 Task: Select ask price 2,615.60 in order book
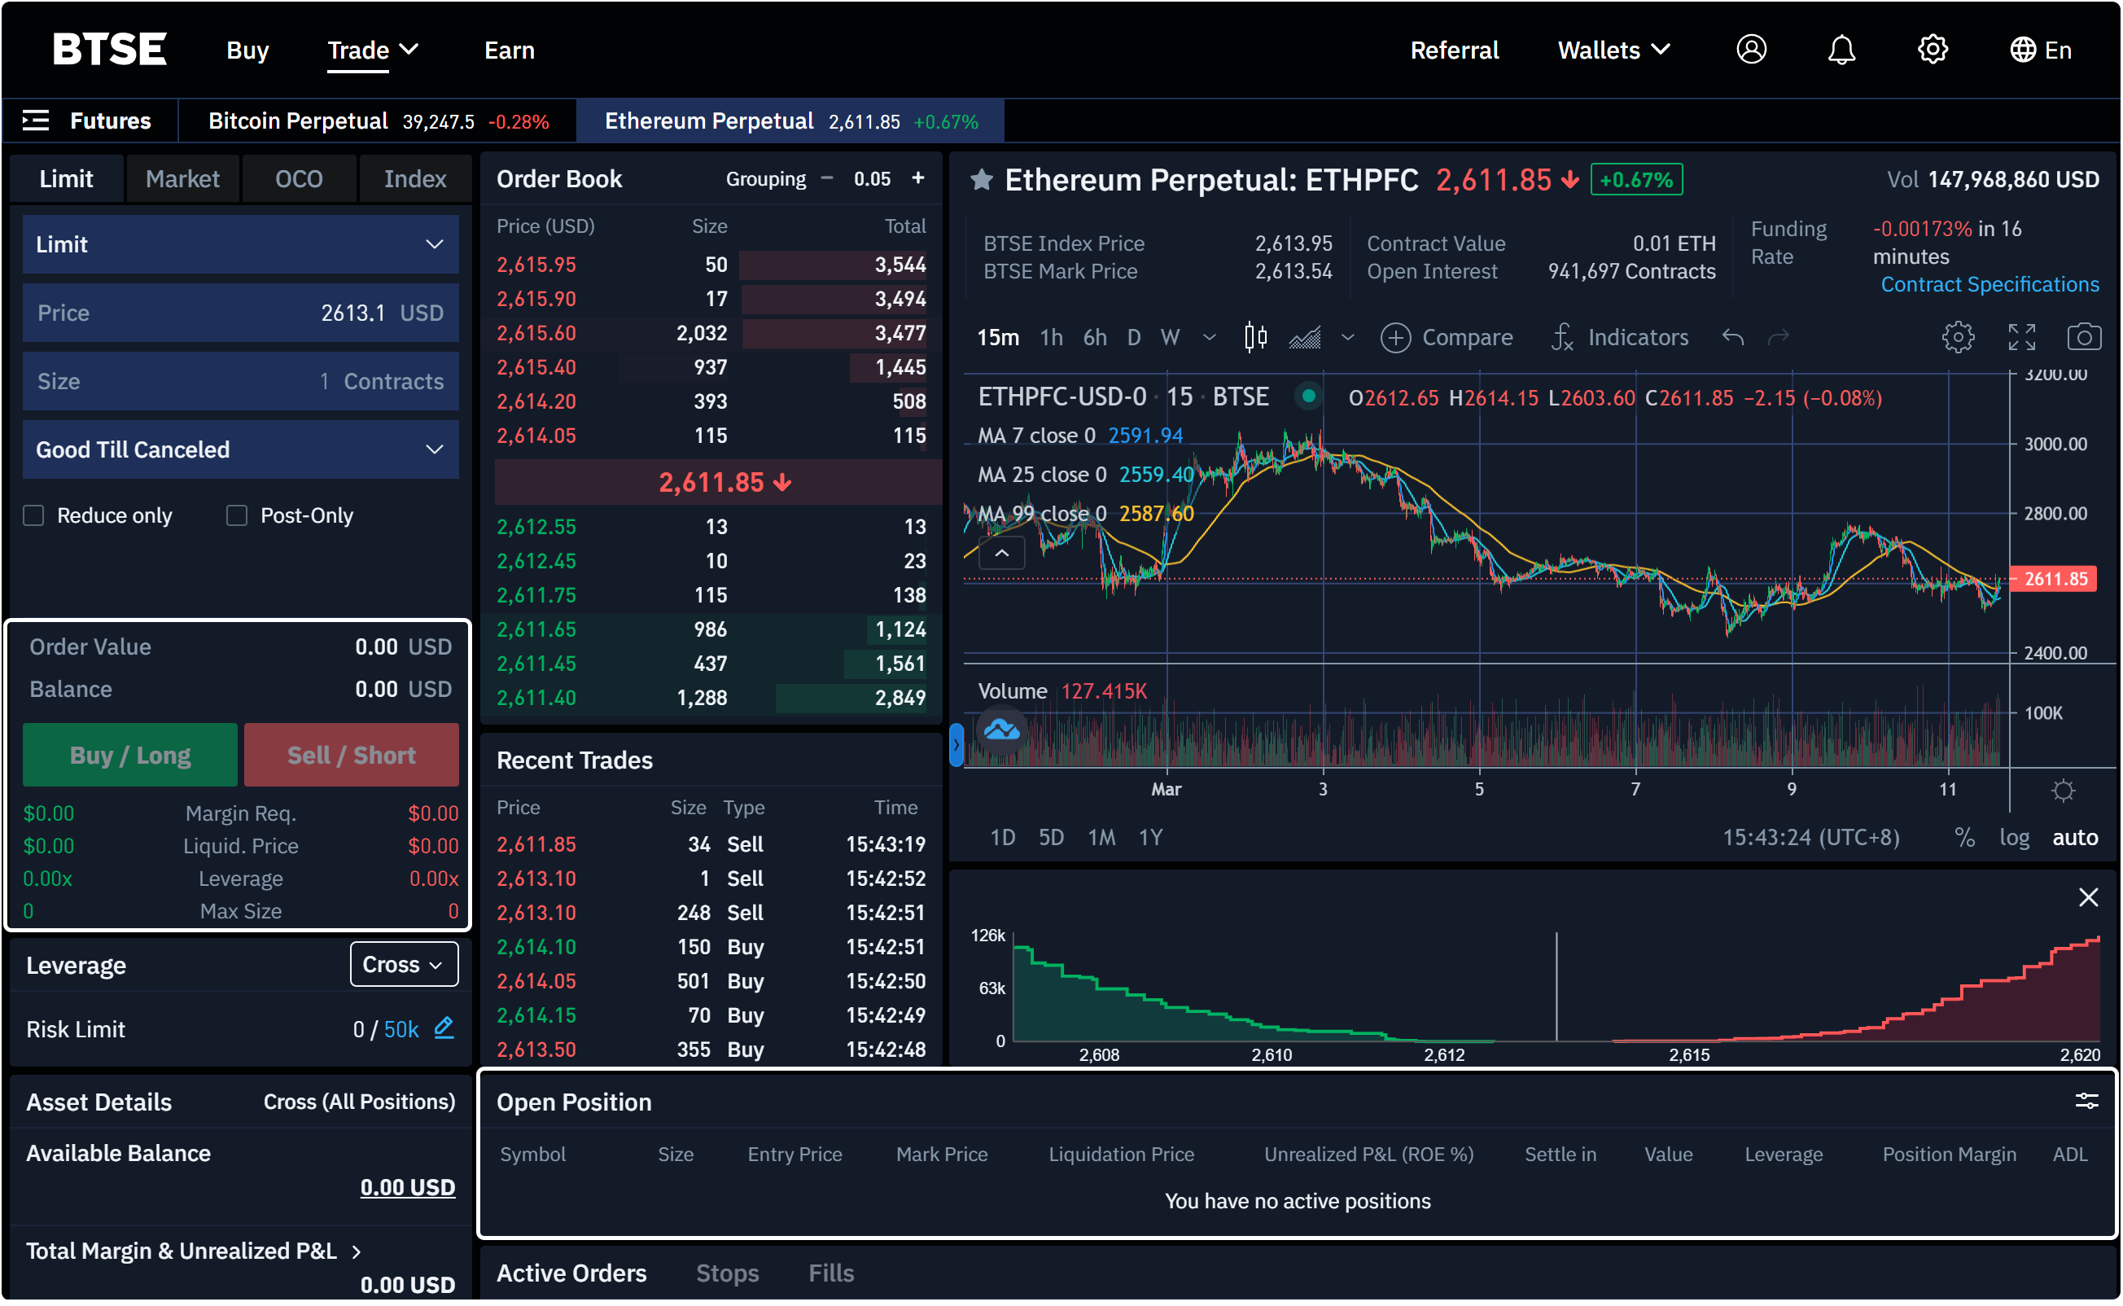pos(536,333)
